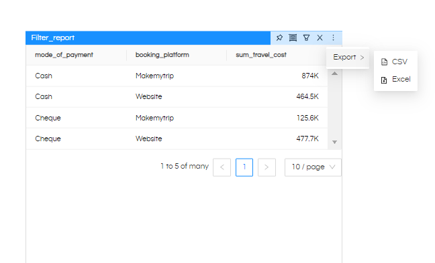Open the filter funnel icon
435x263 pixels.
306,37
